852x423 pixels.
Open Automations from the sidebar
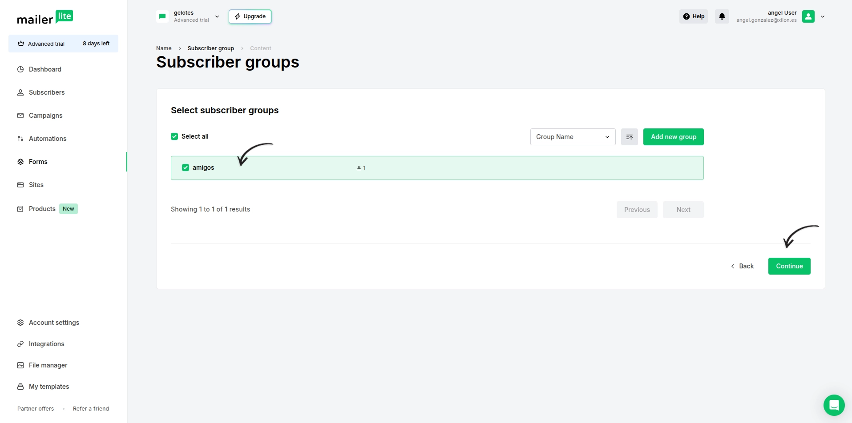coord(47,139)
